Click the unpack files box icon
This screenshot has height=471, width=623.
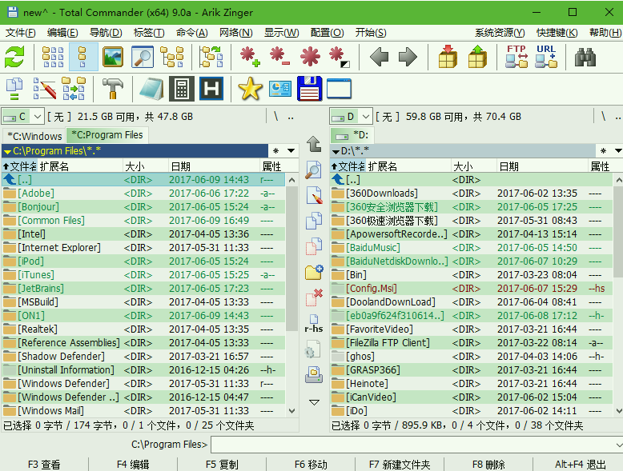(477, 57)
